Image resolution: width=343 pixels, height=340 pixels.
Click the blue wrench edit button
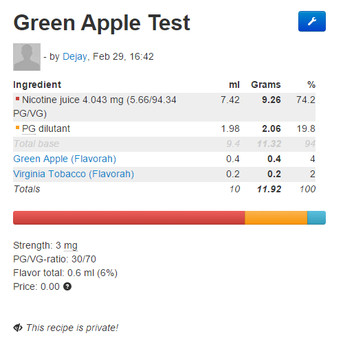pyautogui.click(x=311, y=21)
